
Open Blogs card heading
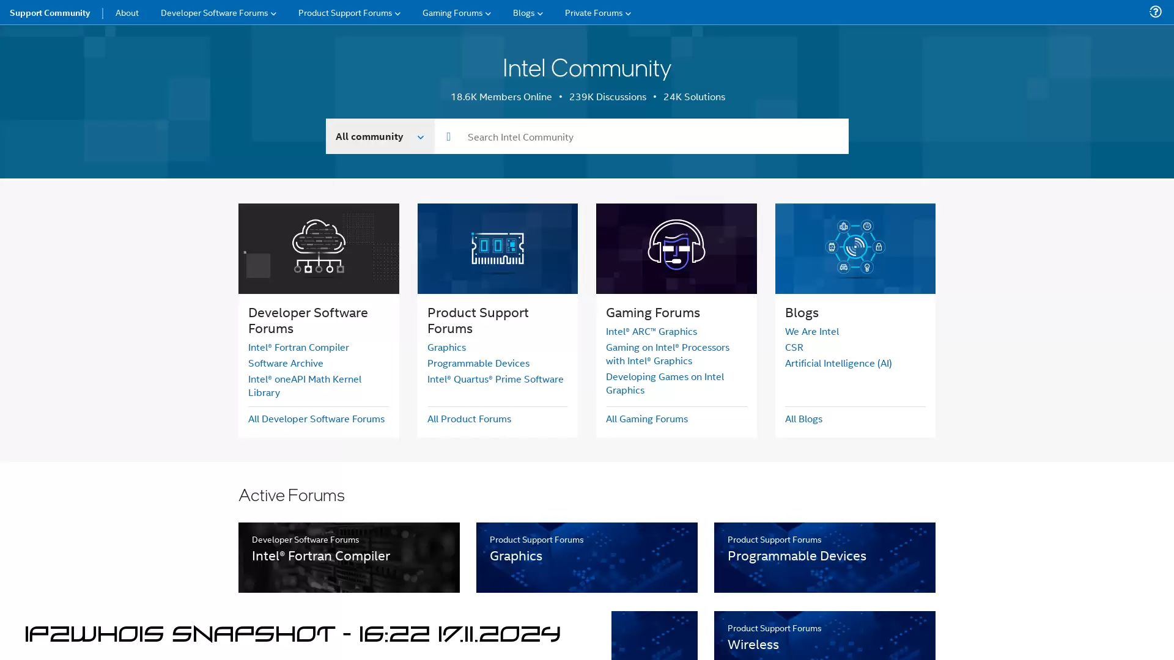(801, 312)
